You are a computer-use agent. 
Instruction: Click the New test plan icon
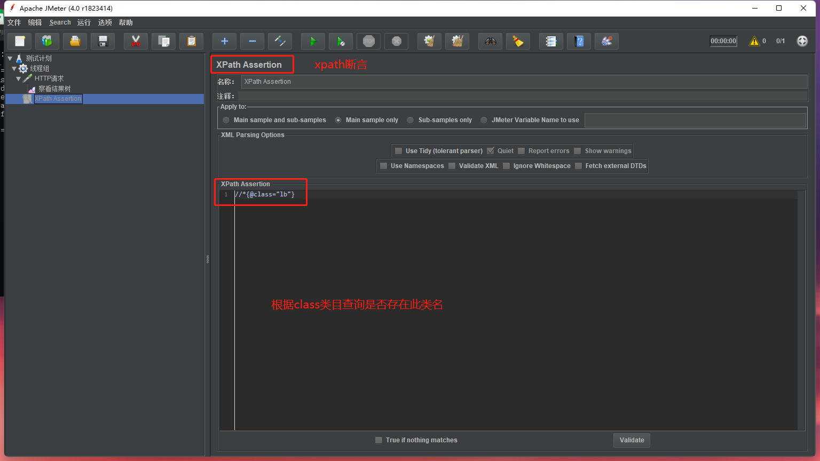(20, 41)
